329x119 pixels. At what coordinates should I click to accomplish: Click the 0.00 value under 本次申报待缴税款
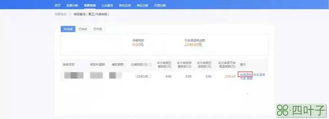pos(188,76)
